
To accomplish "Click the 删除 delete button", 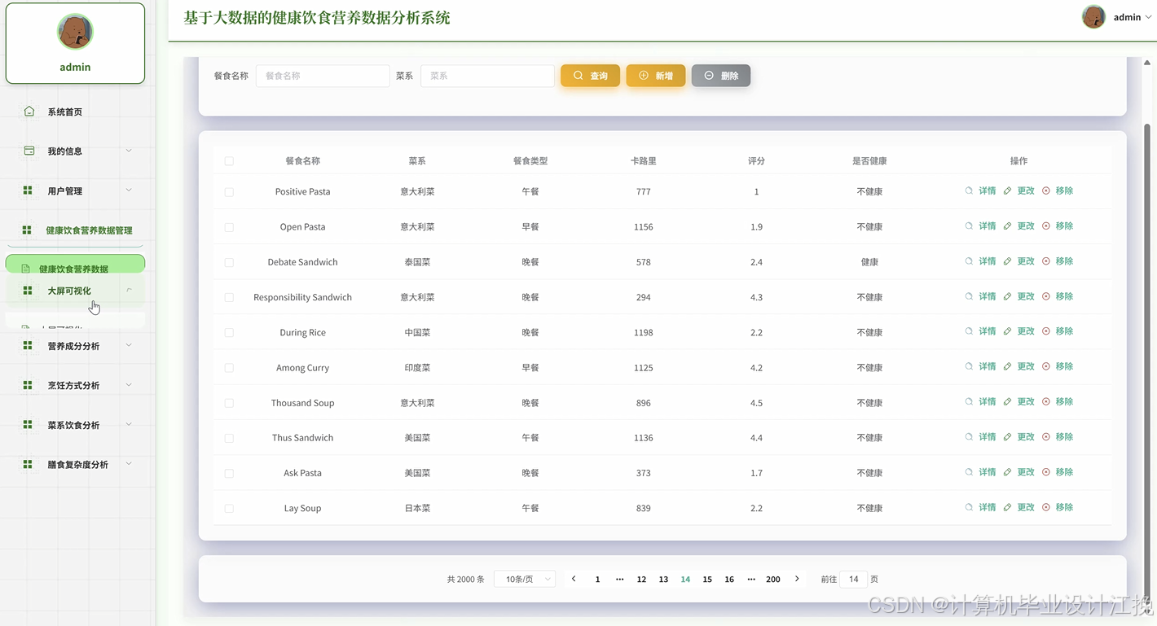I will (721, 76).
